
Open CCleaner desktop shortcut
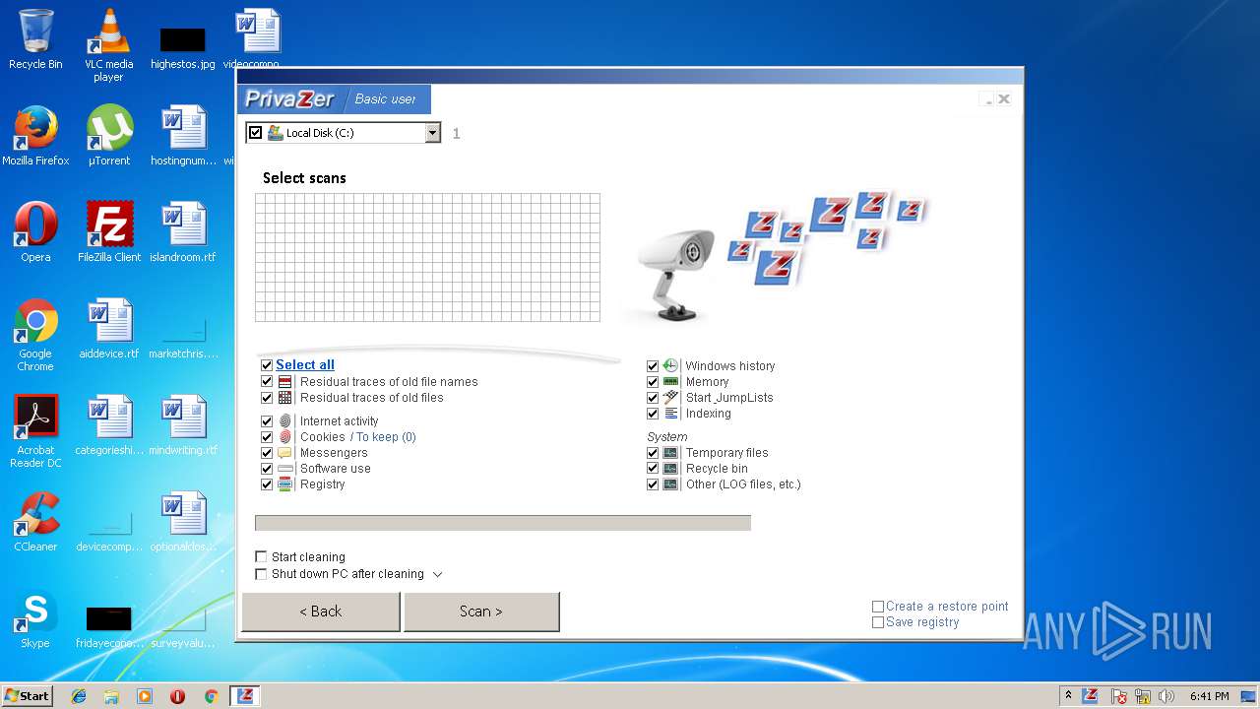[x=35, y=522]
